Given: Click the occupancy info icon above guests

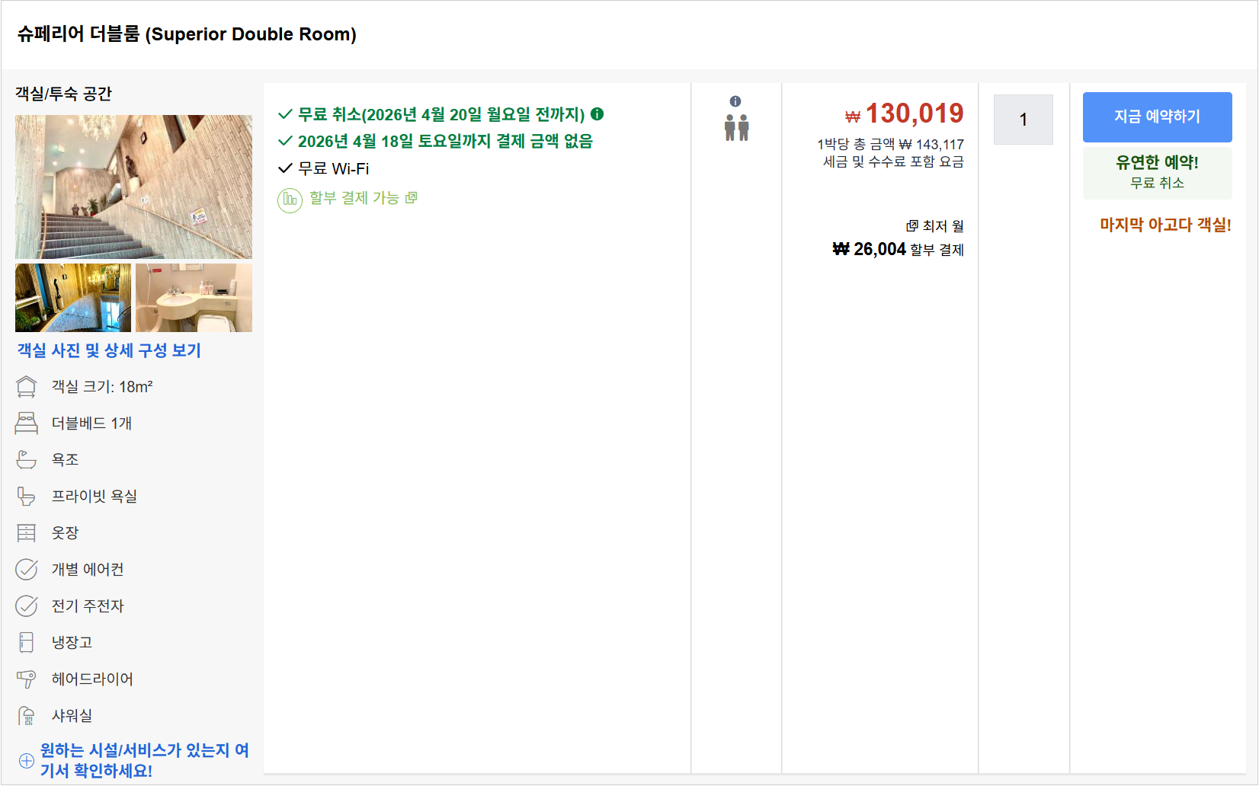Looking at the screenshot, I should click(735, 101).
